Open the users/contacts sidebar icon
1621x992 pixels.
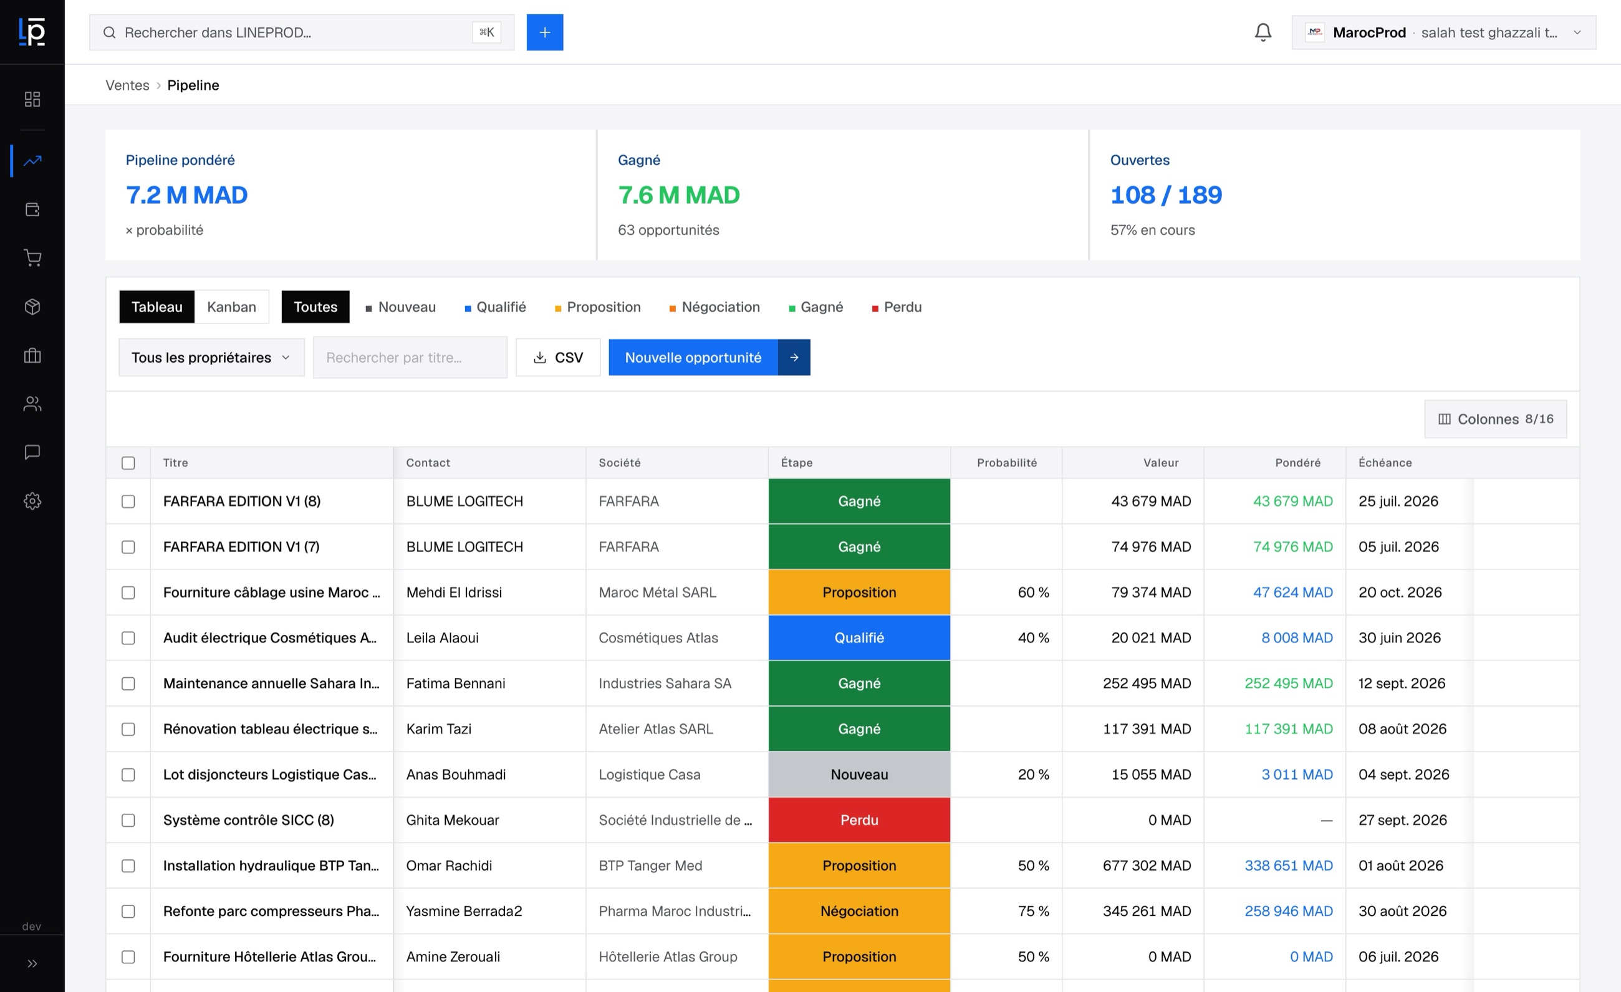(x=32, y=404)
